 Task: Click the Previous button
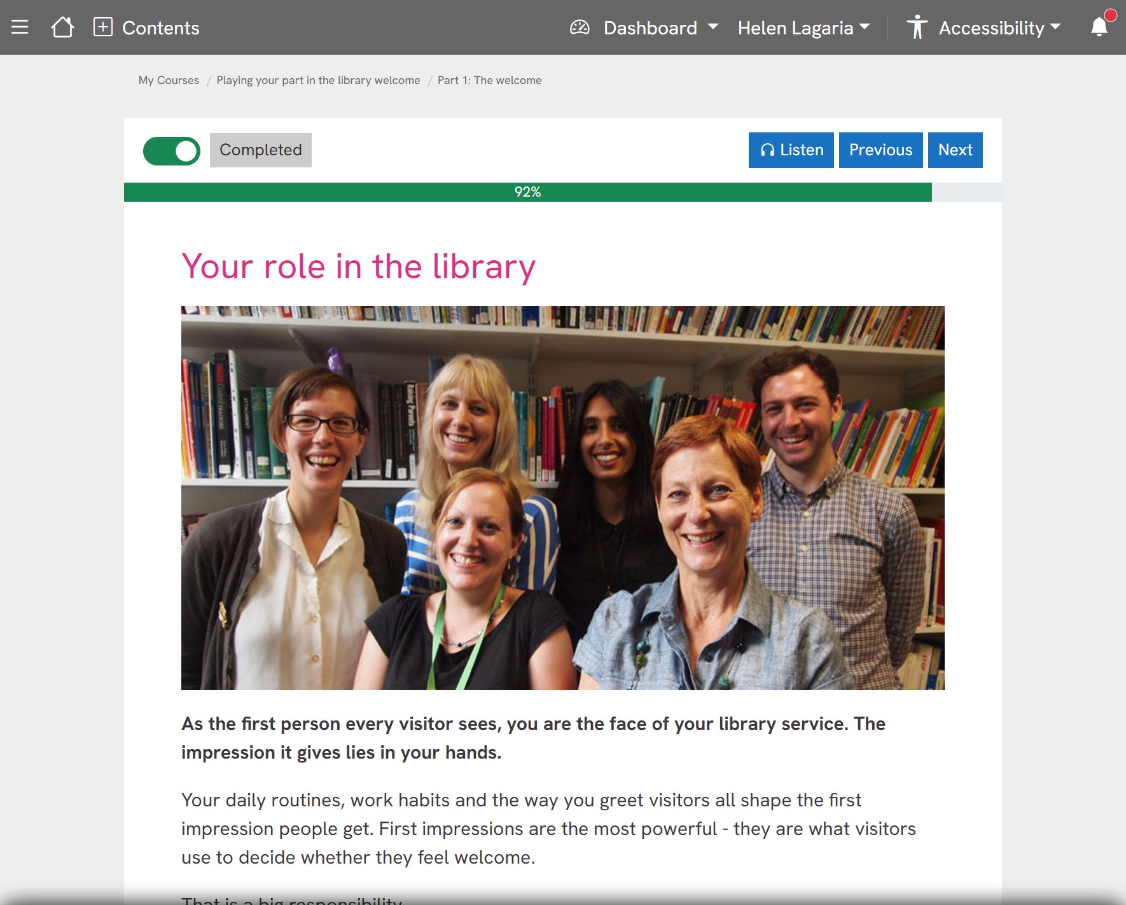tap(880, 150)
